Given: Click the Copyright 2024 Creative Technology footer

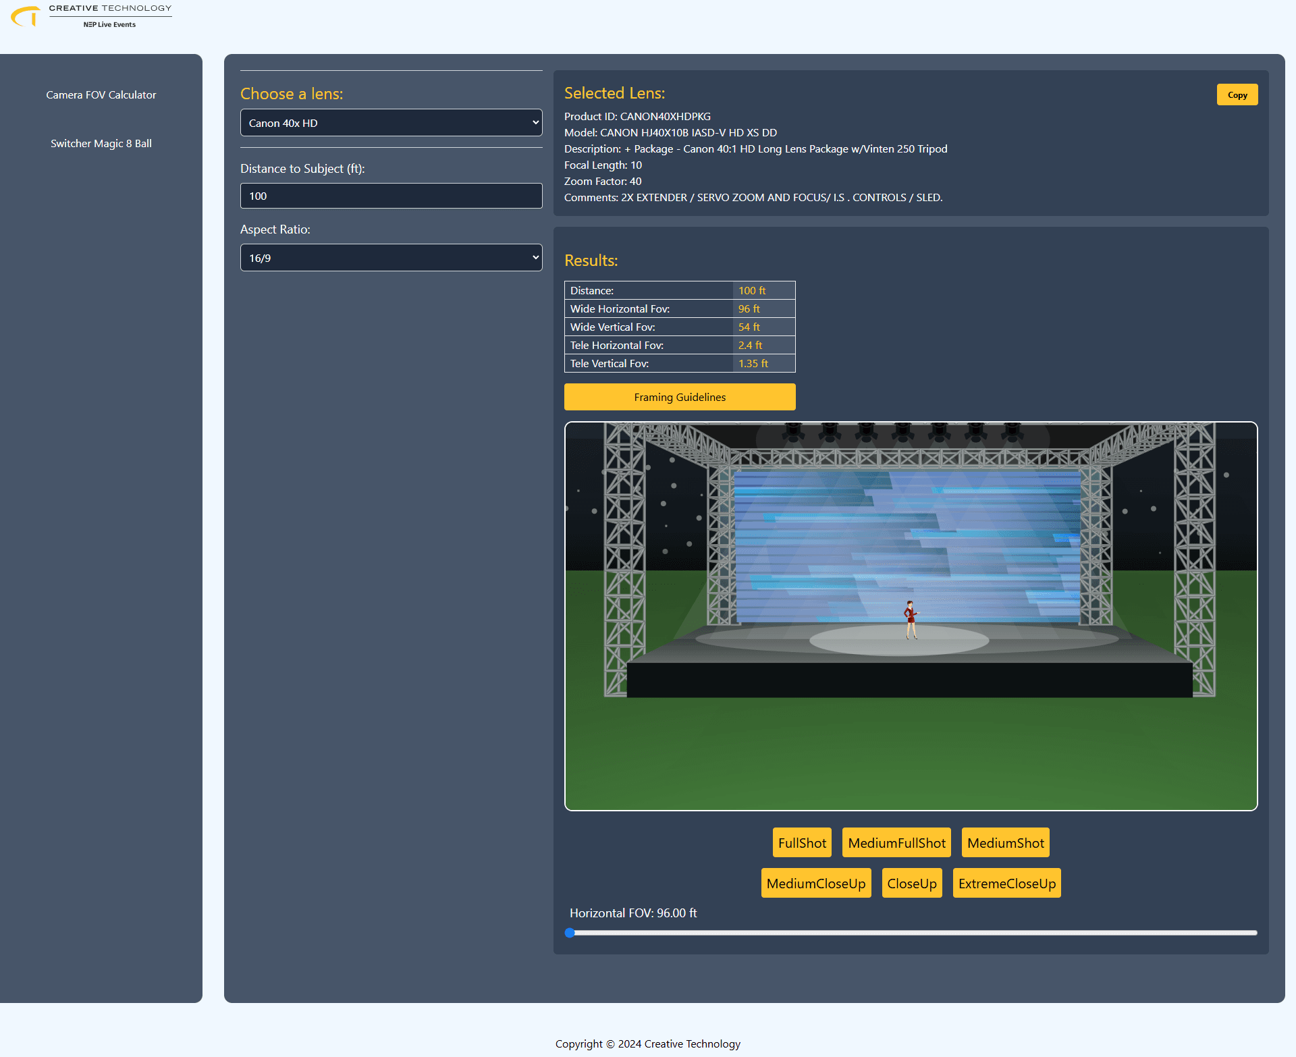Looking at the screenshot, I should (648, 1044).
